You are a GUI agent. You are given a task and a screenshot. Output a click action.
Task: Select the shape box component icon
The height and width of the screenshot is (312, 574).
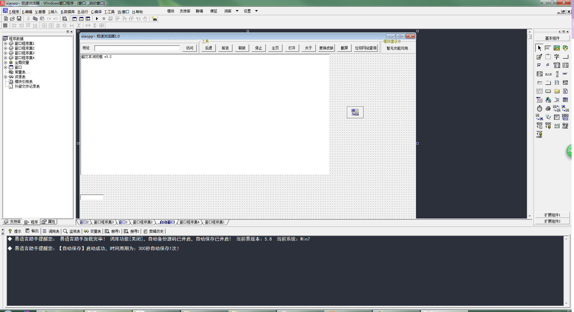[565, 48]
